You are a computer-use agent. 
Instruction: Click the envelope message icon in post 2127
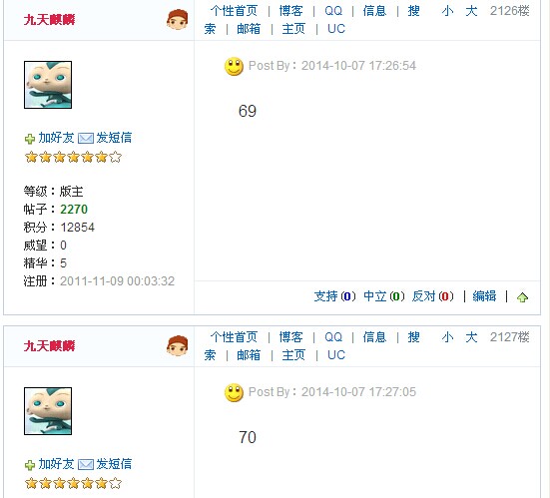[86, 465]
